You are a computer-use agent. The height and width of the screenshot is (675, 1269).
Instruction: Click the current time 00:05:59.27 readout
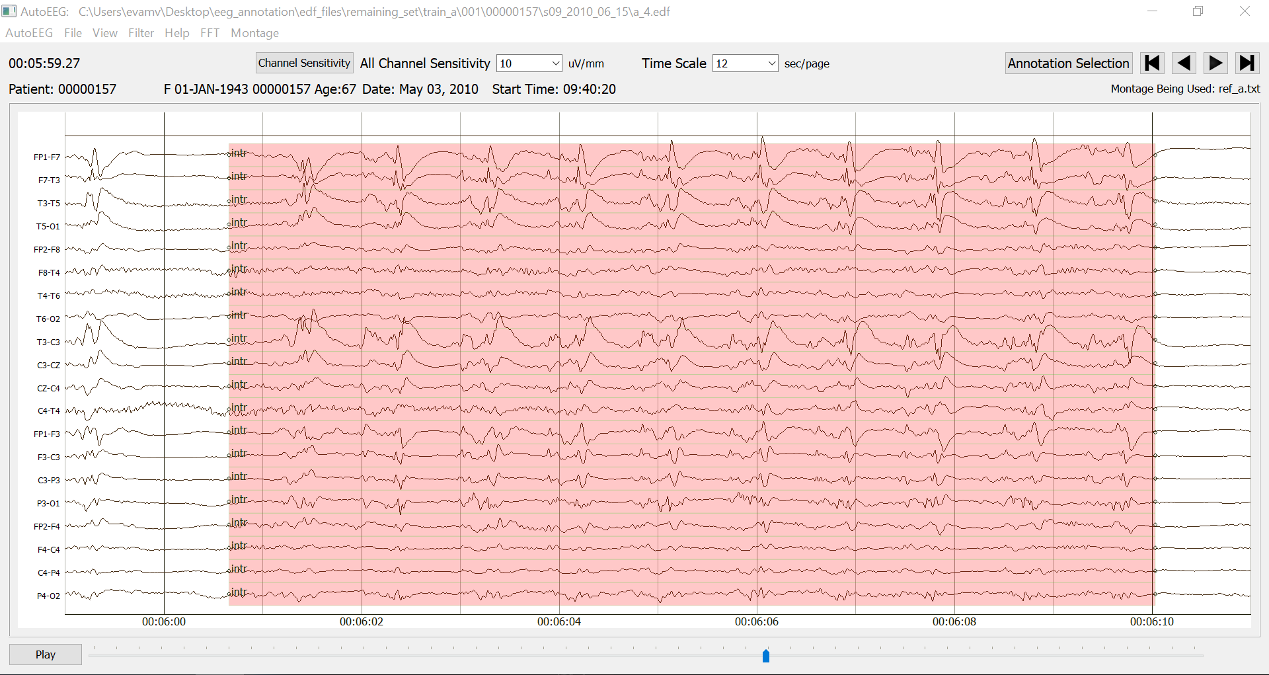[44, 63]
